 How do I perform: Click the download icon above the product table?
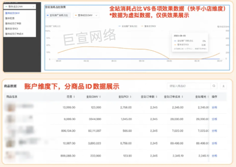224,86
